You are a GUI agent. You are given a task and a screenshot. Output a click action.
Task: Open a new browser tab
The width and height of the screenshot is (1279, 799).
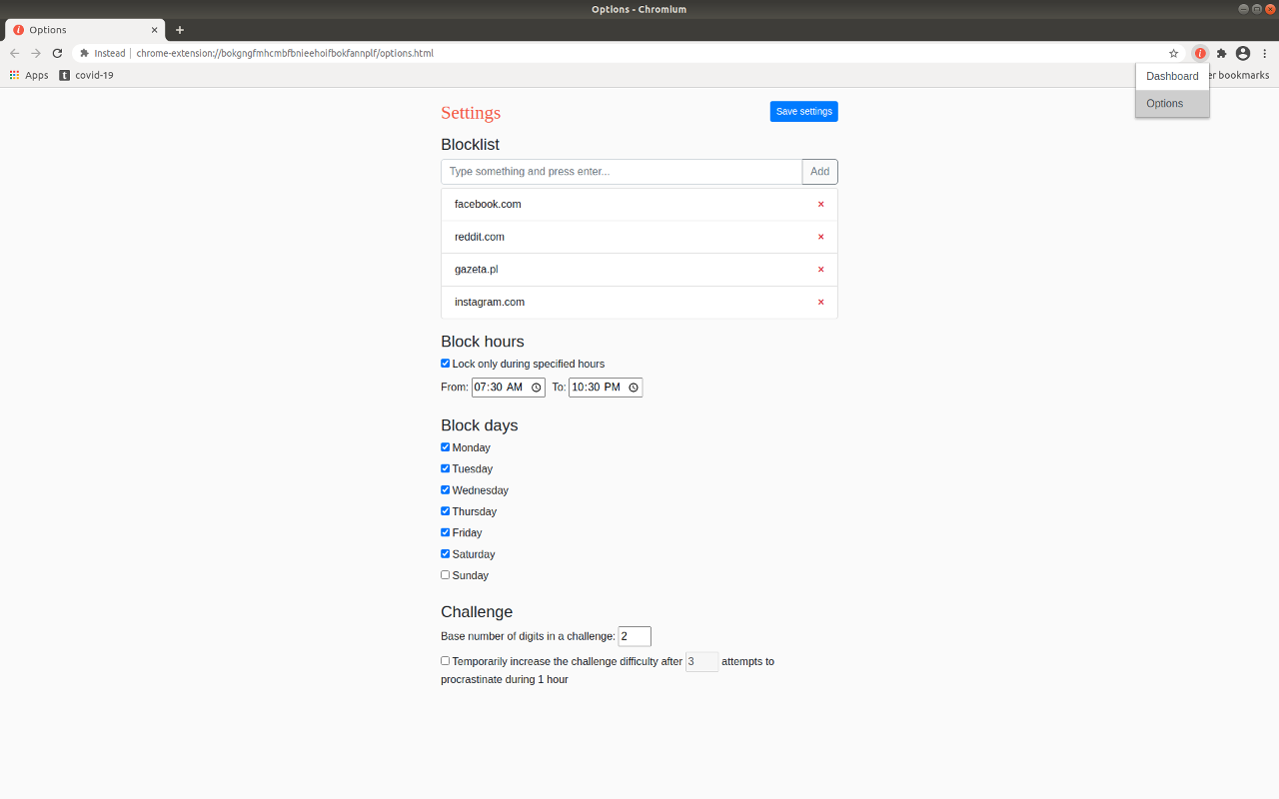pos(180,30)
